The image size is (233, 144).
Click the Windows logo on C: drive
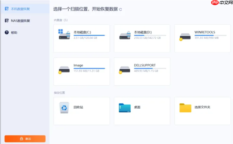click(x=60, y=31)
